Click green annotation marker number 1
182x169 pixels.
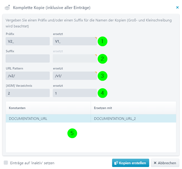[x=102, y=42]
